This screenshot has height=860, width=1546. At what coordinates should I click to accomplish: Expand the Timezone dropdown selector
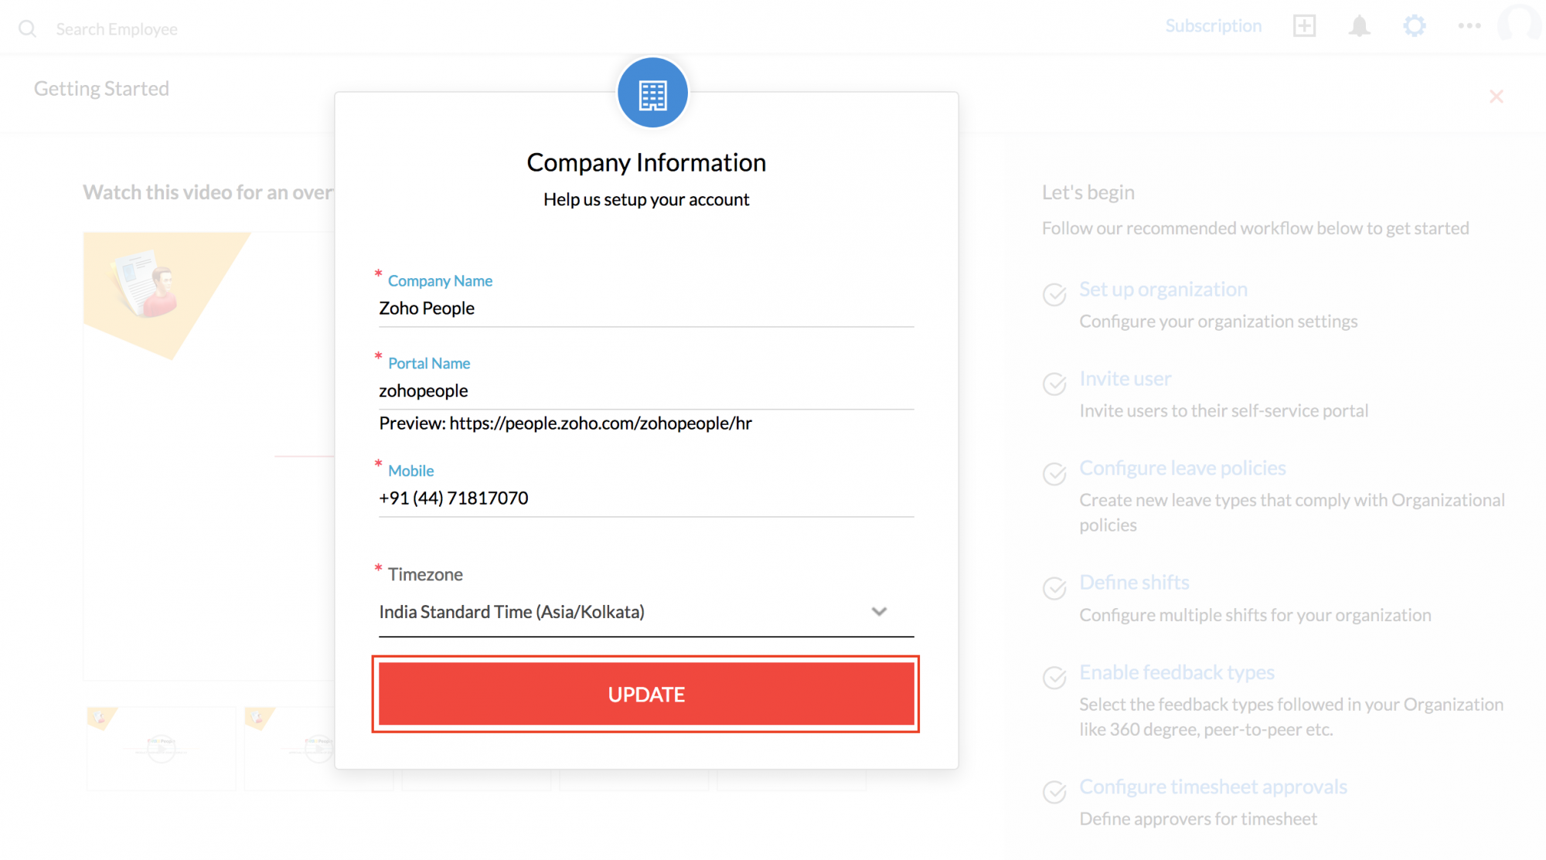point(881,611)
